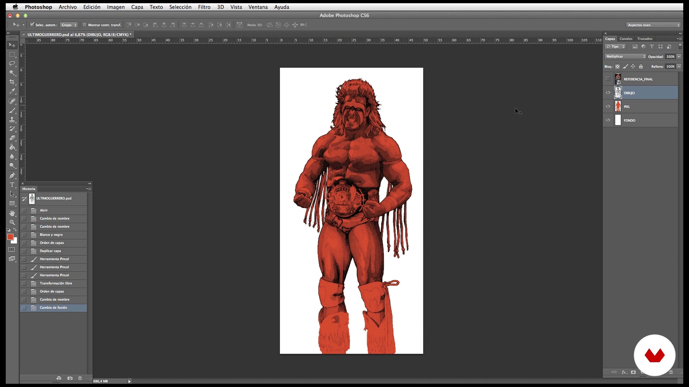
Task: Select the Blur tool
Action: point(12,157)
